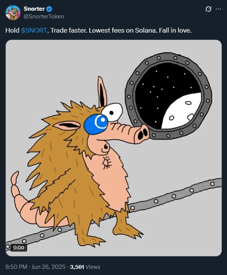Click the character's white bulging eye

(x=112, y=112)
